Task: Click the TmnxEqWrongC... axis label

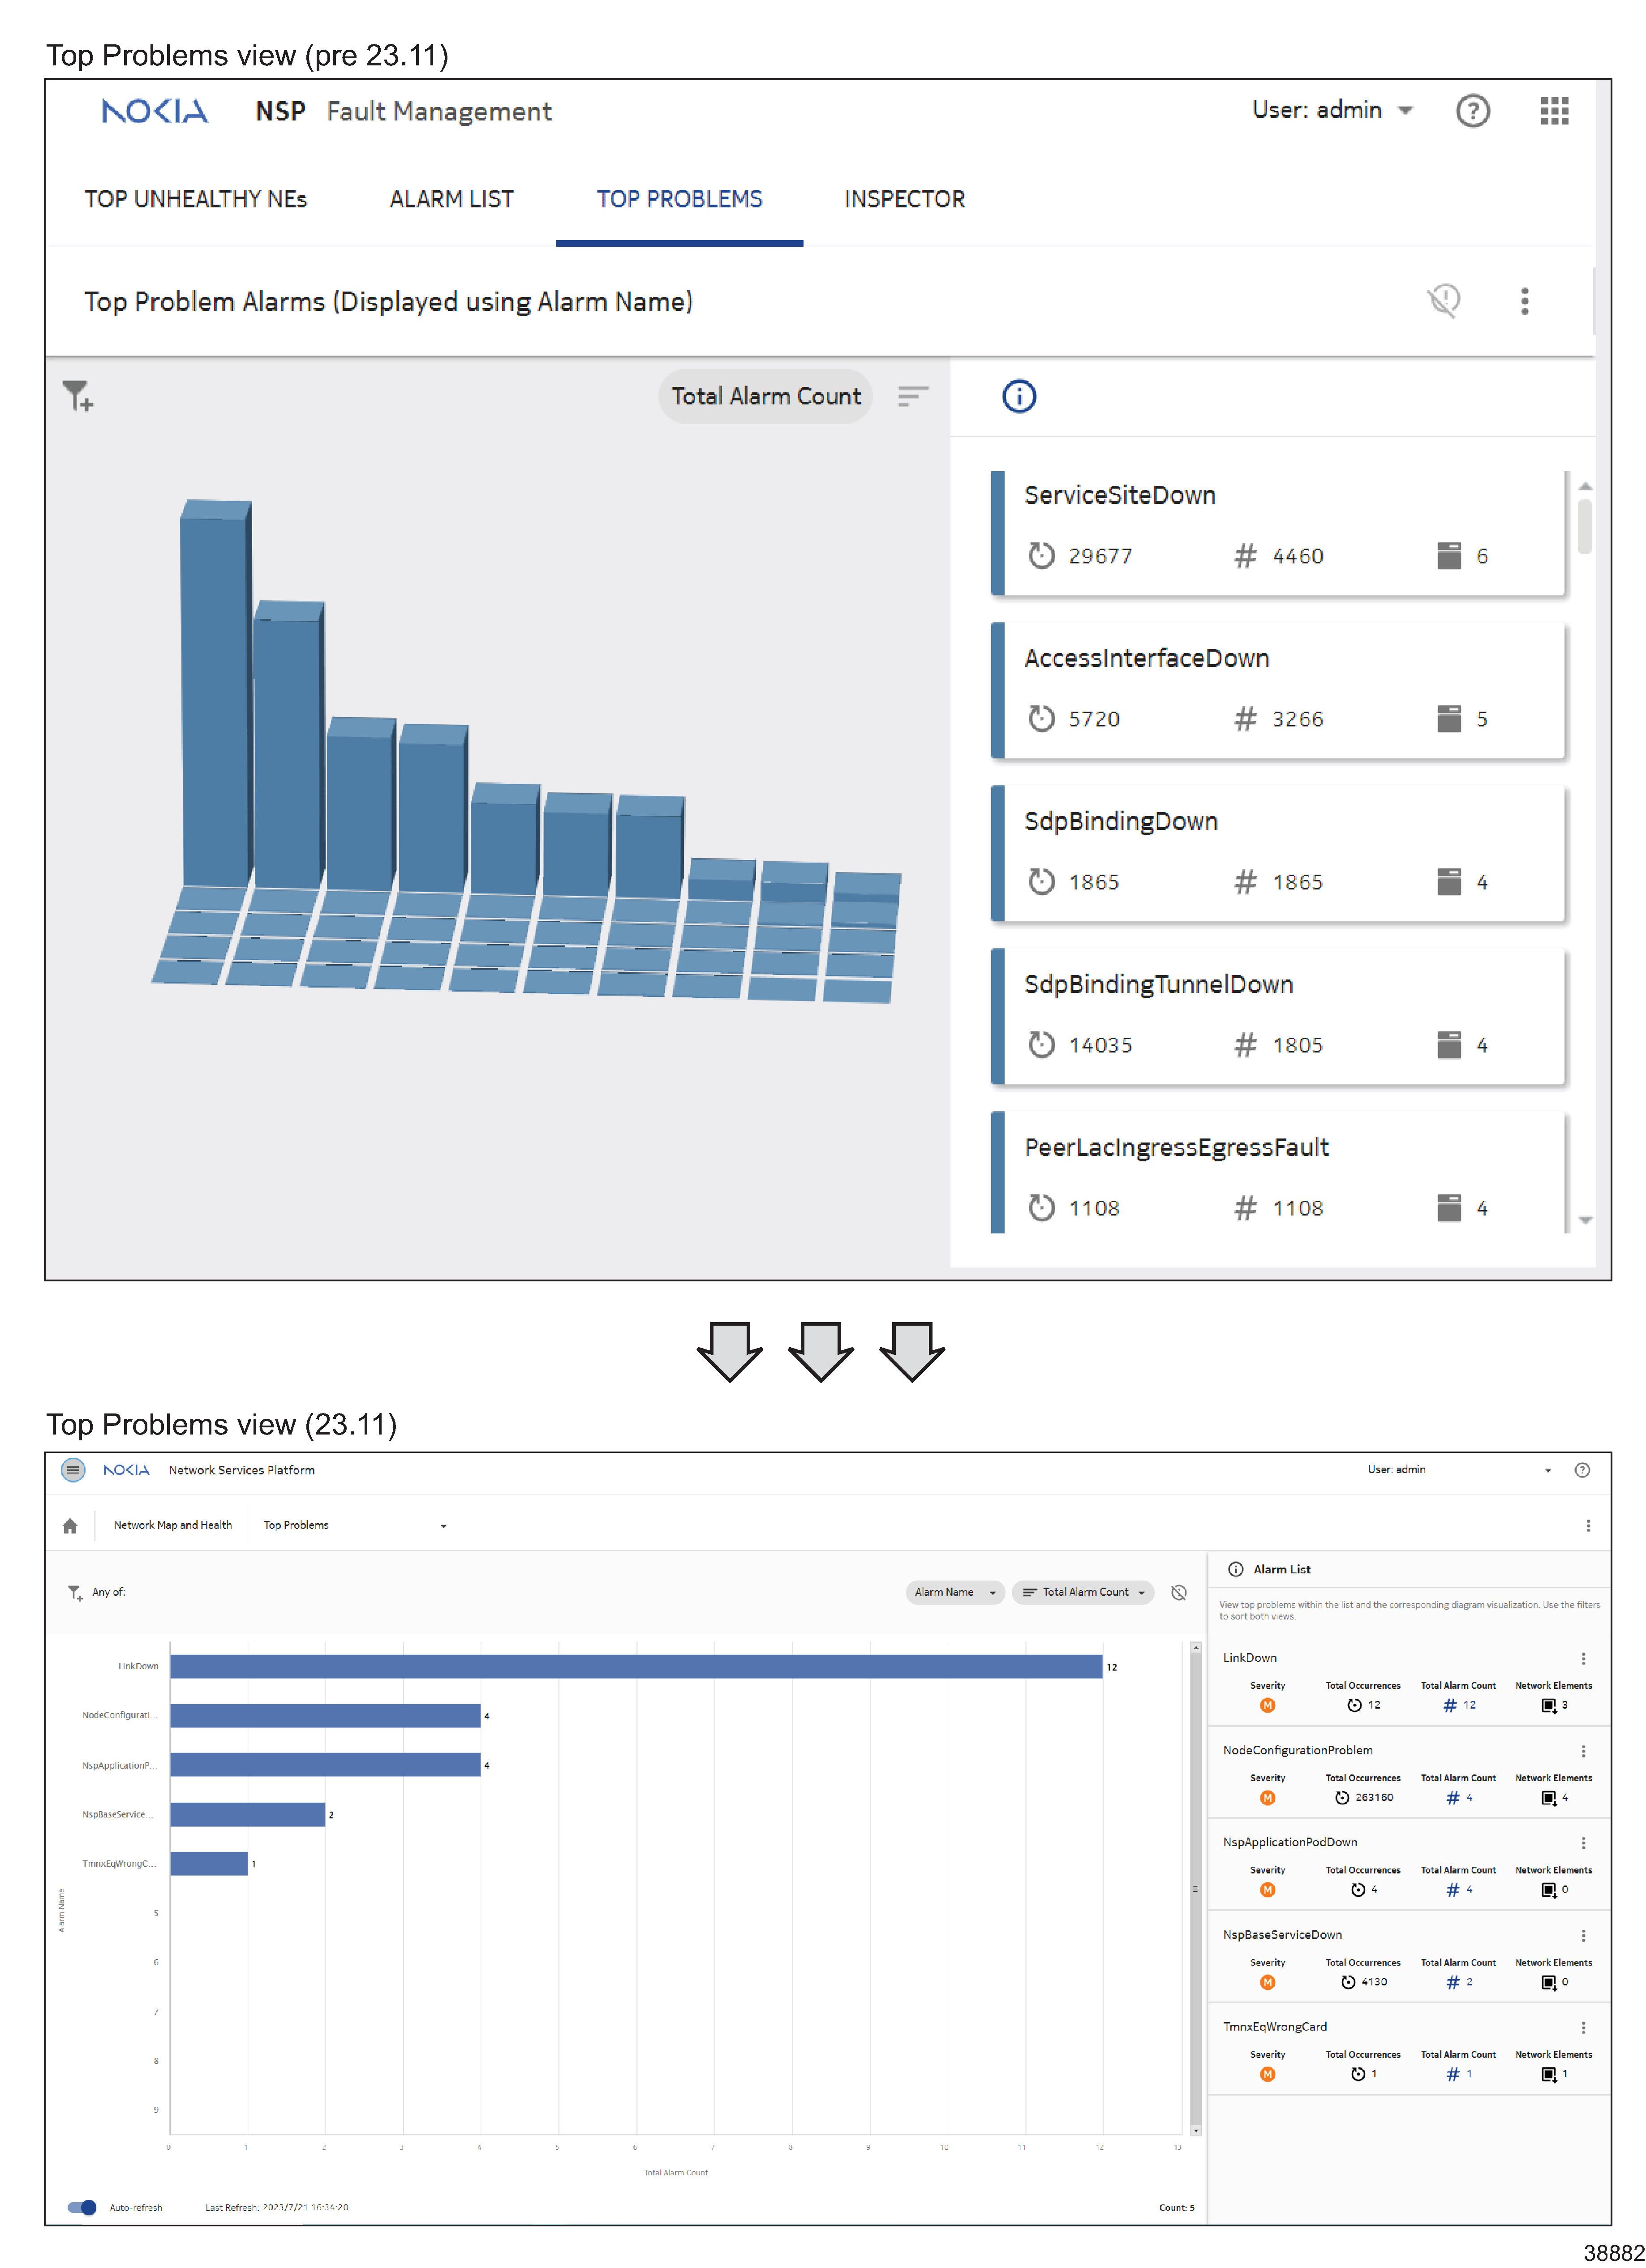Action: [120, 1863]
